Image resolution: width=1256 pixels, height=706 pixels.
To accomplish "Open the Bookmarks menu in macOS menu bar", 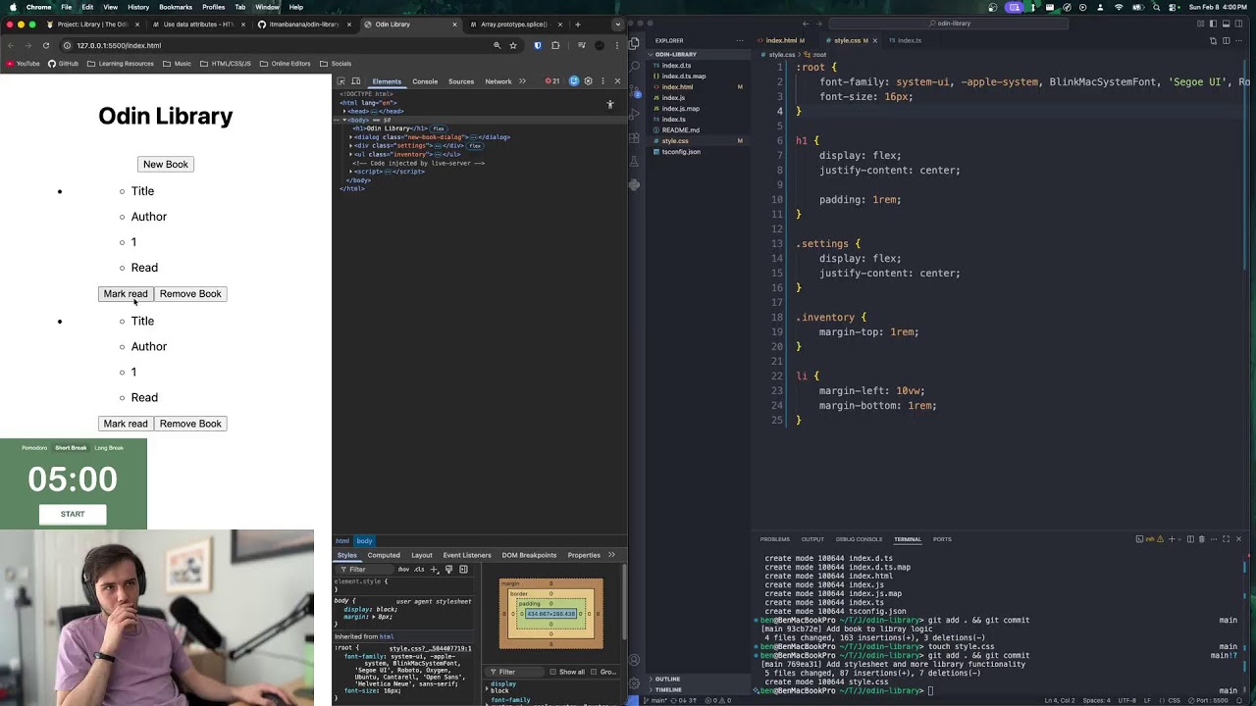I will tap(176, 7).
